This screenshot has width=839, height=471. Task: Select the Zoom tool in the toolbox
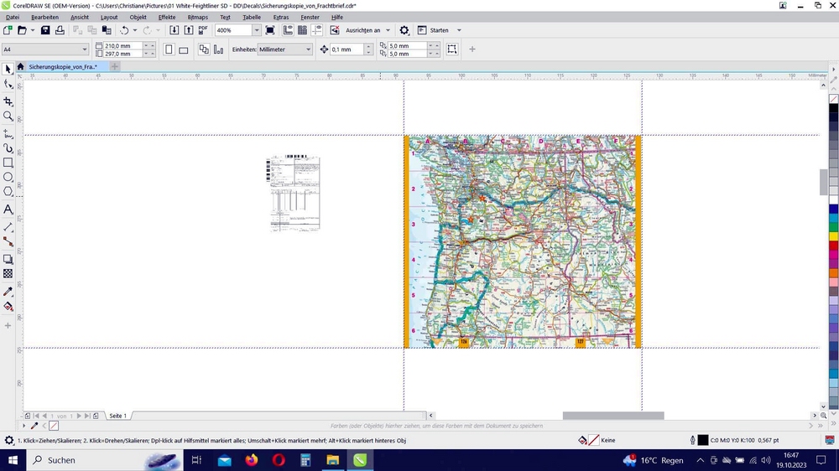point(8,116)
